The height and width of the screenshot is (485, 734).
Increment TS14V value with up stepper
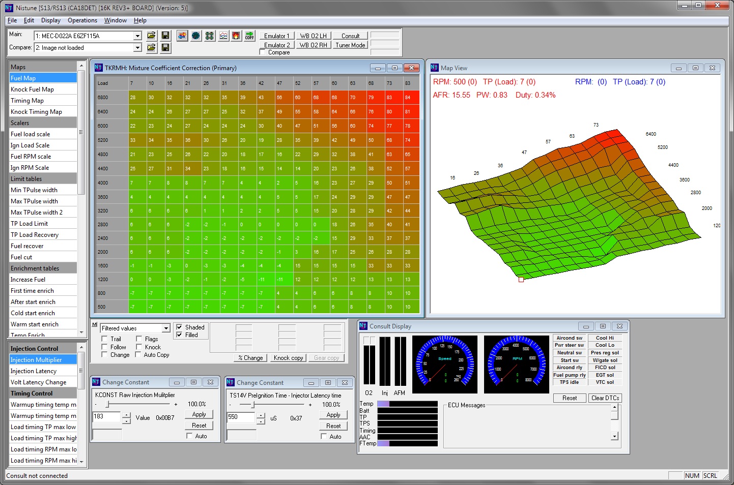pyautogui.click(x=261, y=415)
